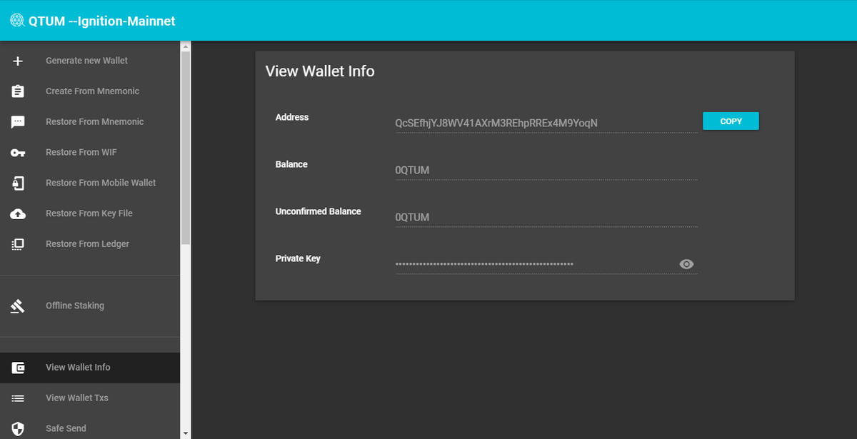Click the sidebar scrollbar up arrow

186,46
